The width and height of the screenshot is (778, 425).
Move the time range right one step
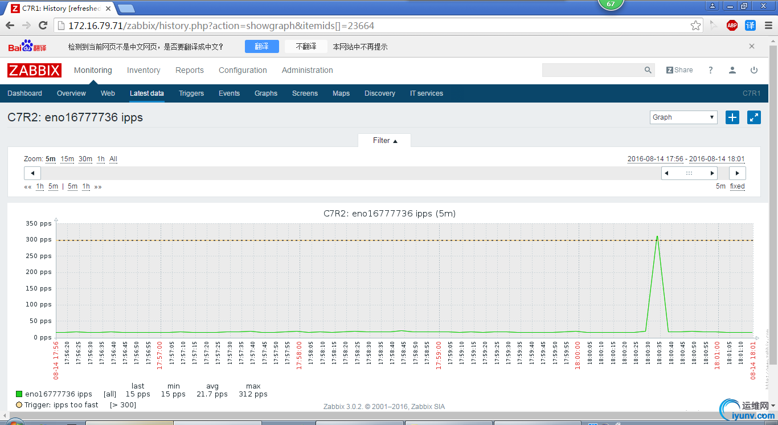coord(738,173)
